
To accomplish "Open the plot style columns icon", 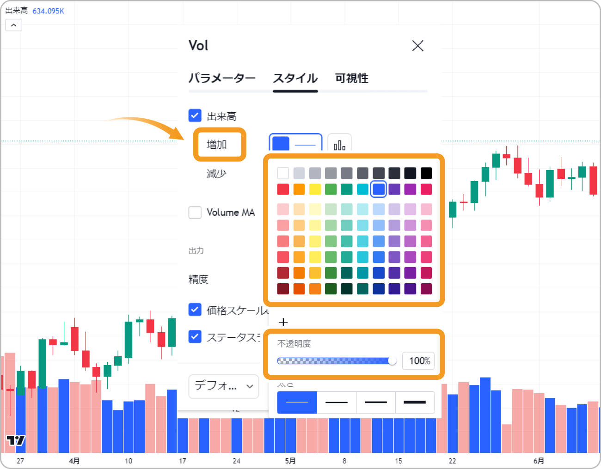I will click(339, 144).
